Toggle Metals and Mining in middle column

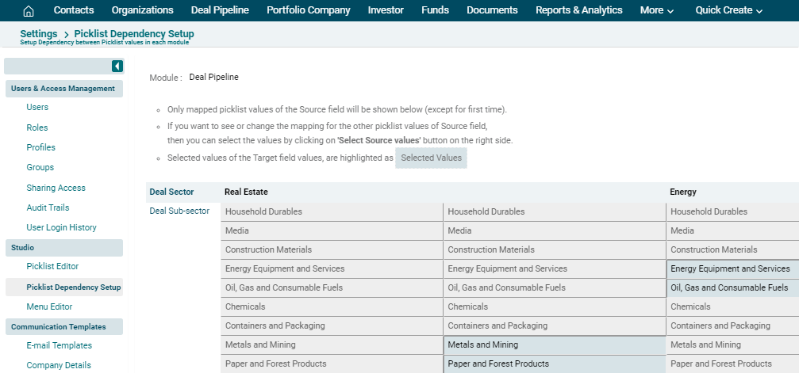tap(554, 345)
